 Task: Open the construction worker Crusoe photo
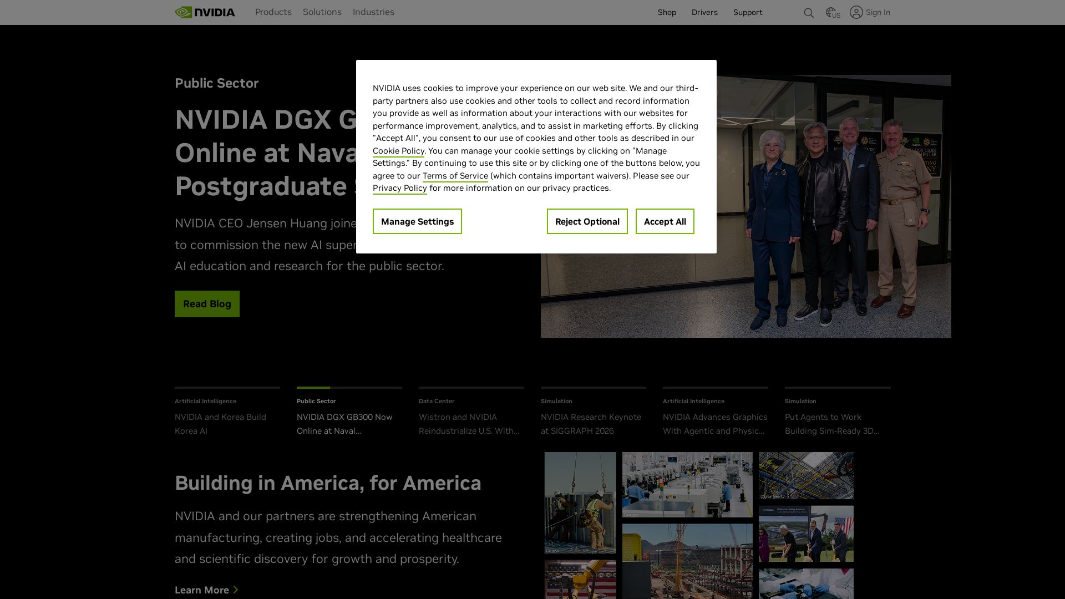pyautogui.click(x=580, y=502)
